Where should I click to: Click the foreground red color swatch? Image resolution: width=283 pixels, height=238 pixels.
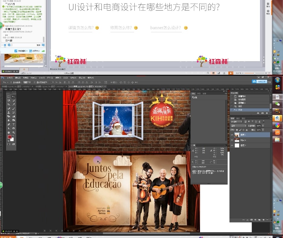(10, 137)
